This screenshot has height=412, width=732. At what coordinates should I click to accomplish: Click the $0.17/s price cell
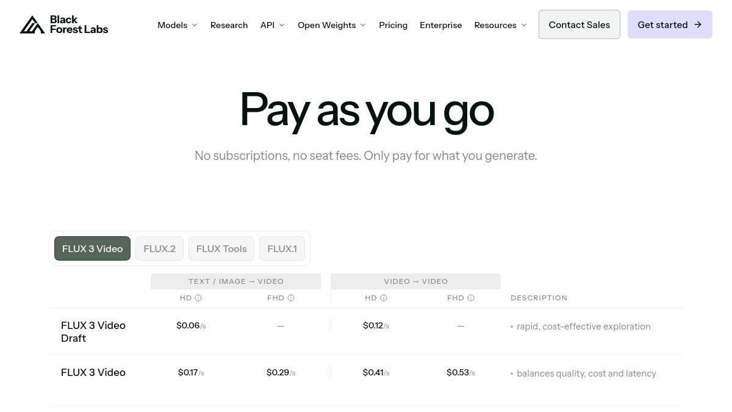[191, 372]
